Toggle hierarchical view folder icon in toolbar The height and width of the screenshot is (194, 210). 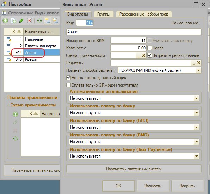click(48, 21)
